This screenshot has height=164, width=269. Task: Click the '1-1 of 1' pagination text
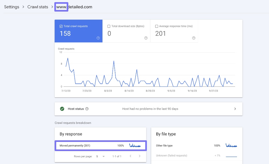[117, 156]
